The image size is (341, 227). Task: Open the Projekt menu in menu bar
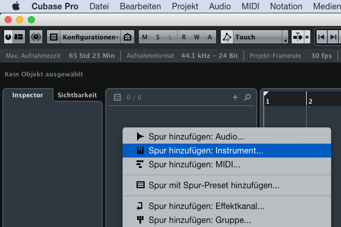(185, 6)
